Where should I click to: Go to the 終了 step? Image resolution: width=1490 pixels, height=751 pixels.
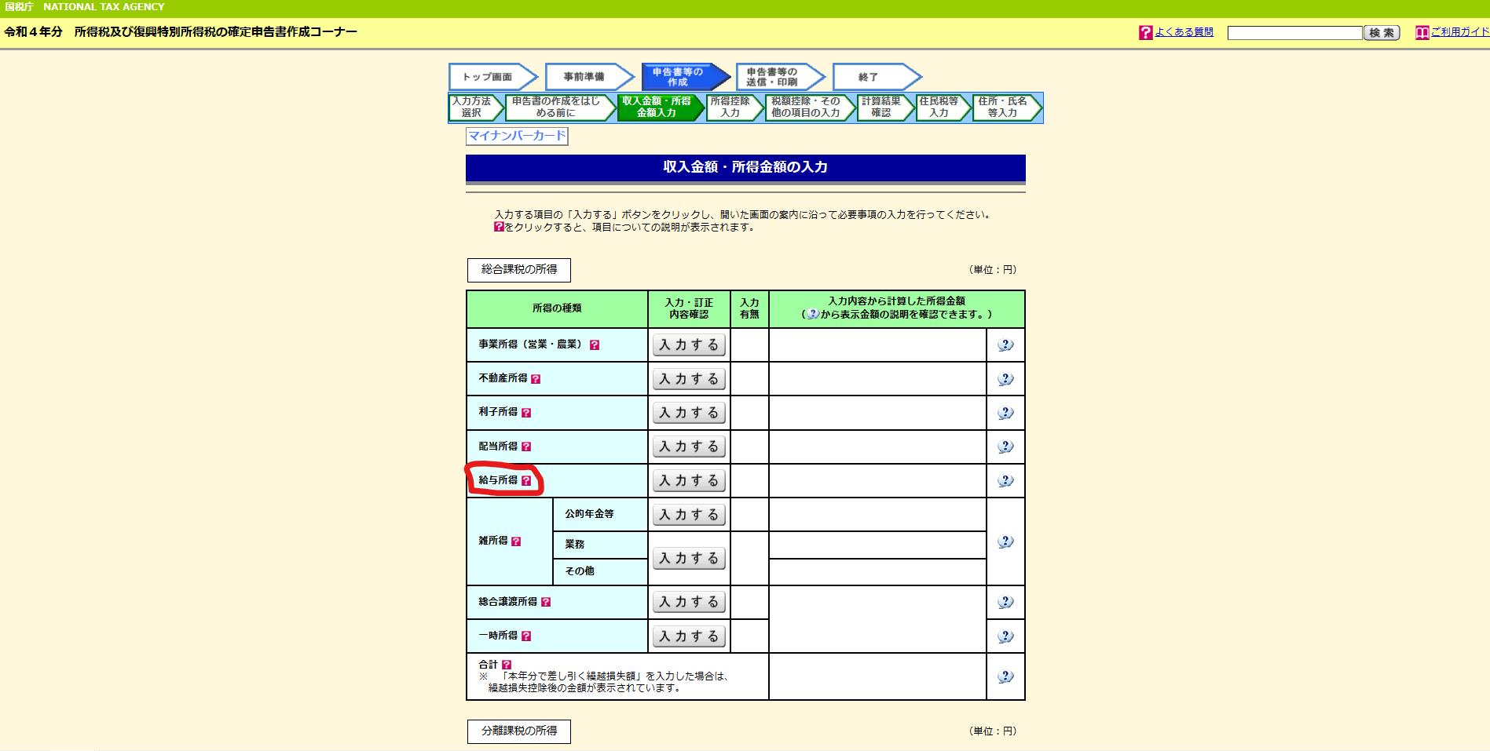(x=877, y=77)
